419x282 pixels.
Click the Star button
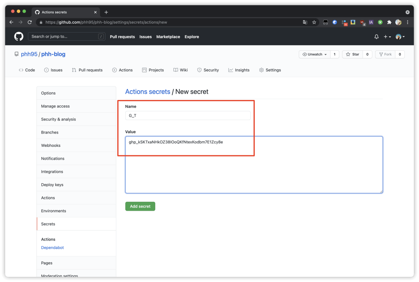(352, 54)
